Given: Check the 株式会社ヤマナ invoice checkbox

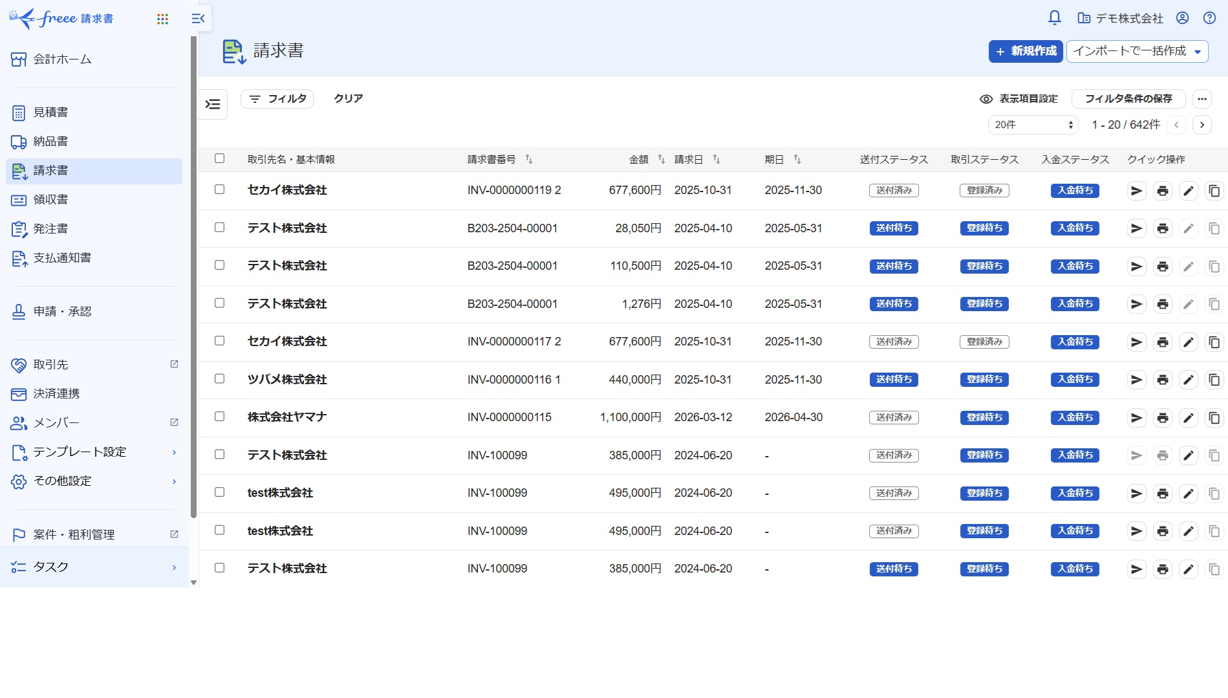Looking at the screenshot, I should 219,417.
